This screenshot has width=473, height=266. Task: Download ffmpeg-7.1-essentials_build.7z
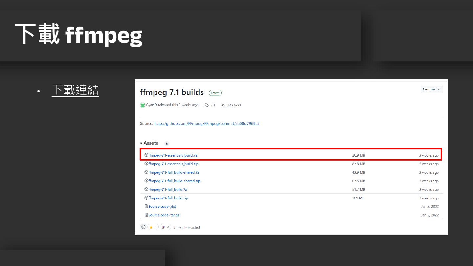(x=173, y=155)
